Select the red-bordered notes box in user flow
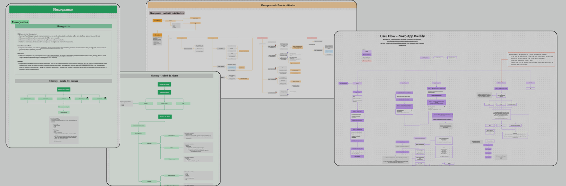The width and height of the screenshot is (566, 186). pyautogui.click(x=531, y=58)
